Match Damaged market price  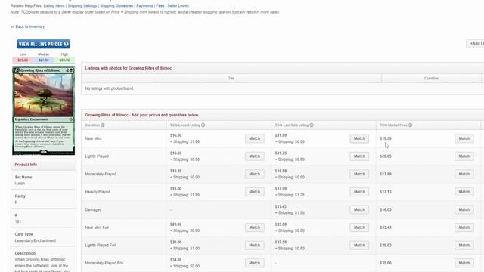click(x=464, y=210)
